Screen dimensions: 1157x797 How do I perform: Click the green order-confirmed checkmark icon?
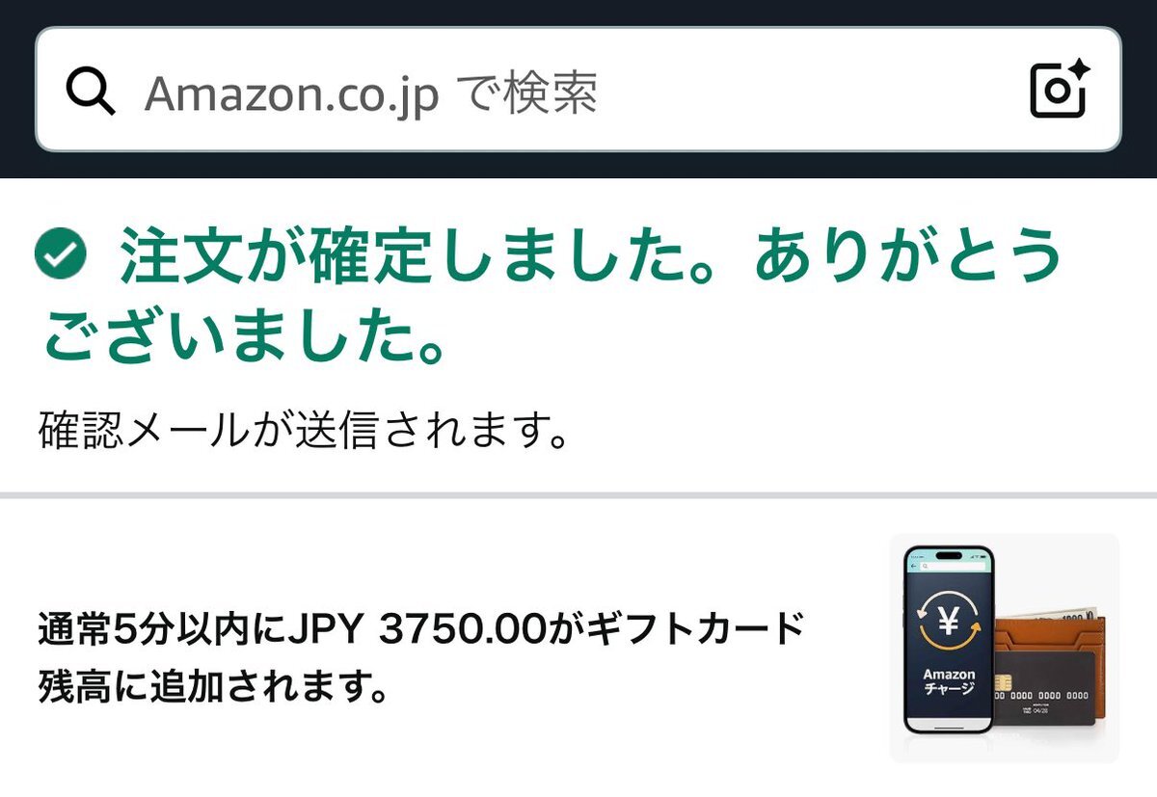click(60, 255)
